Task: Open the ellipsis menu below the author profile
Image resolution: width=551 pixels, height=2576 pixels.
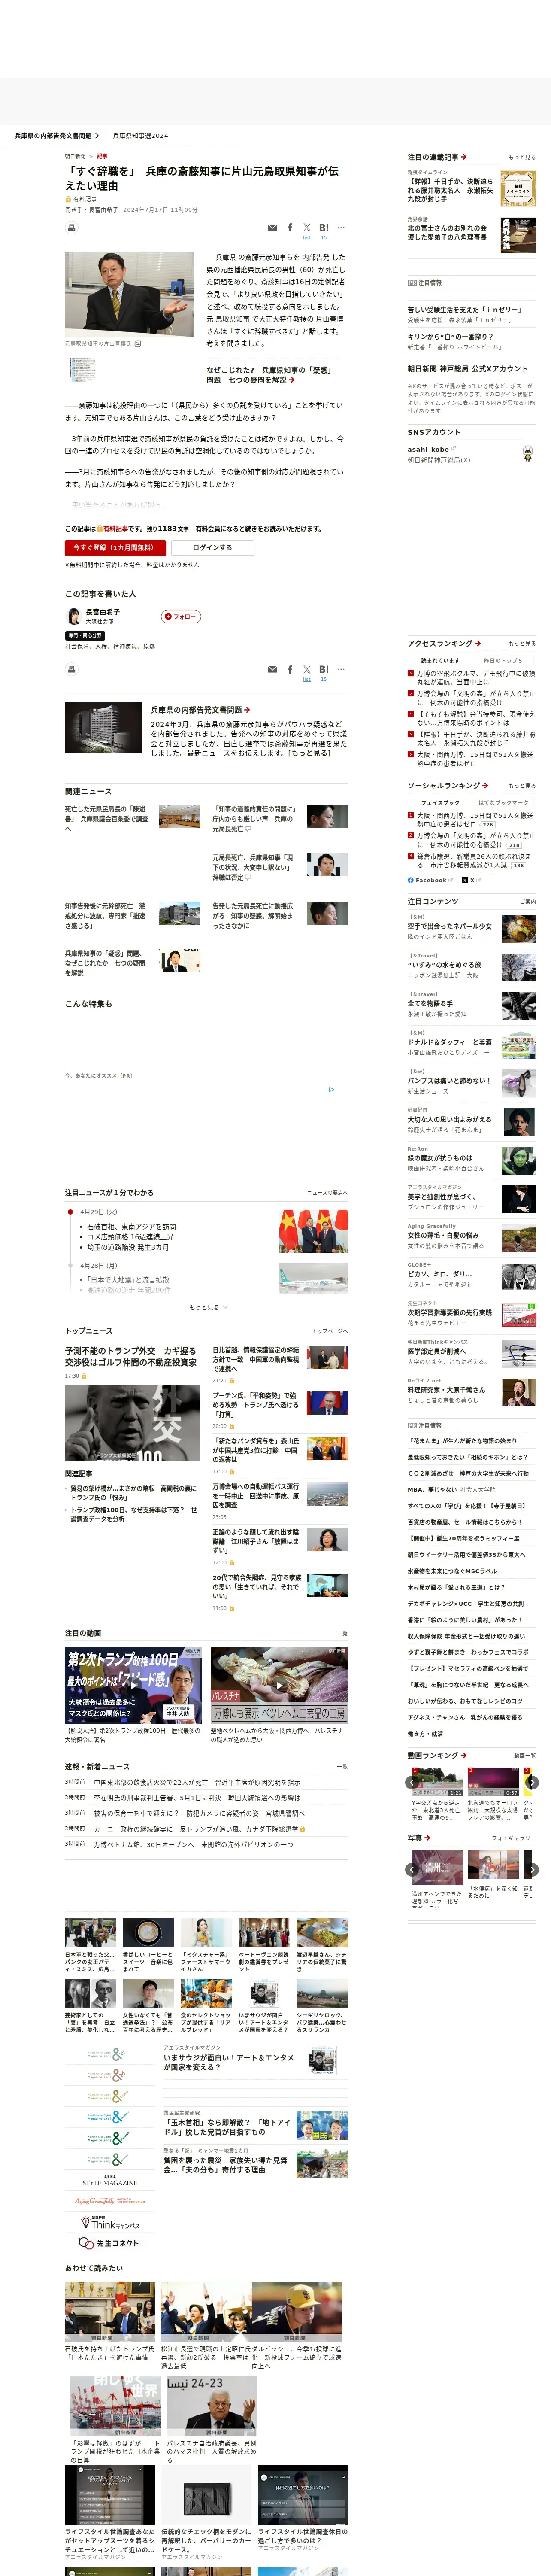Action: pyautogui.click(x=341, y=670)
